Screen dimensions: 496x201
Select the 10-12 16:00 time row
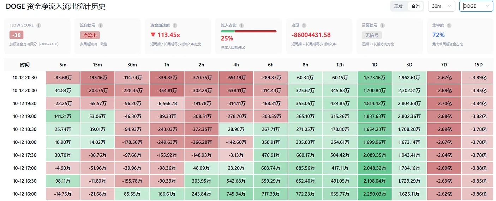click(25, 194)
